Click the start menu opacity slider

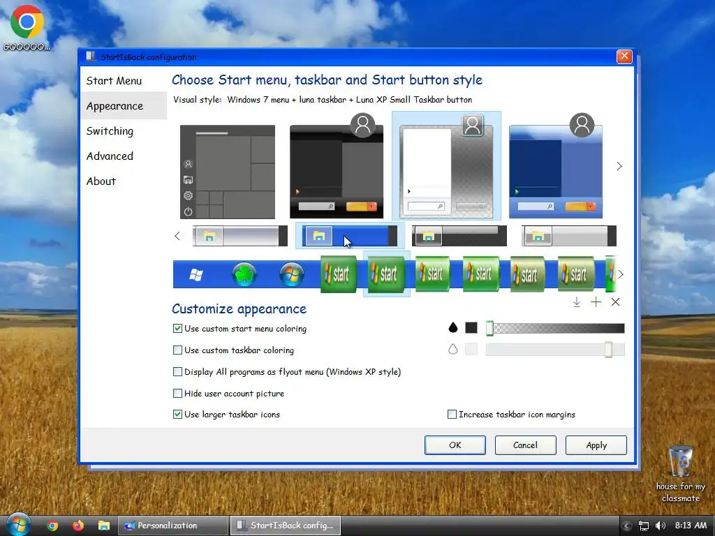pos(555,328)
